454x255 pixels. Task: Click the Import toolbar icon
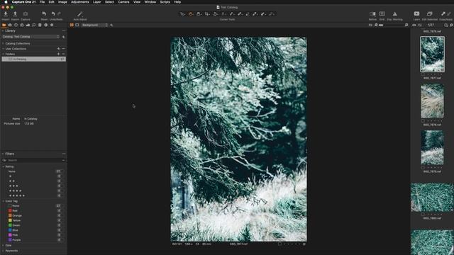(6, 14)
